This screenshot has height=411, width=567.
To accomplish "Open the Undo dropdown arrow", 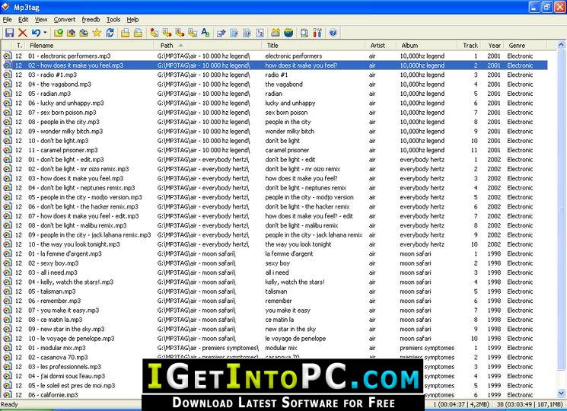I will [x=45, y=33].
